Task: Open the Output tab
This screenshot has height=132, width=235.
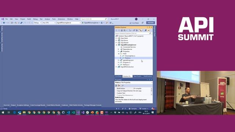Action: point(13,105)
